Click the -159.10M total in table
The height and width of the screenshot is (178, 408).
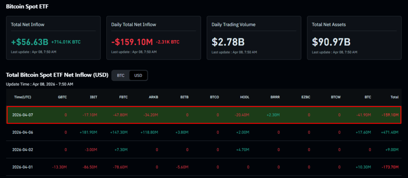(x=390, y=115)
